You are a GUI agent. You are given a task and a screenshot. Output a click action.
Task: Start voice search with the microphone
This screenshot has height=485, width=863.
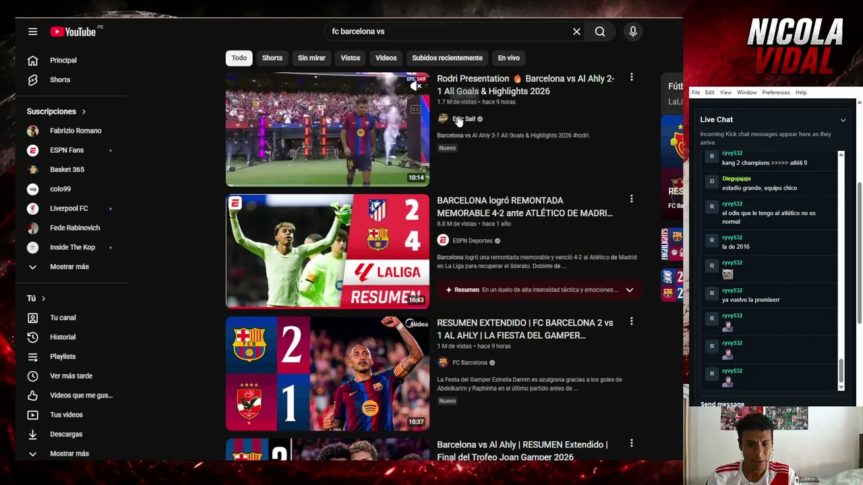click(632, 32)
